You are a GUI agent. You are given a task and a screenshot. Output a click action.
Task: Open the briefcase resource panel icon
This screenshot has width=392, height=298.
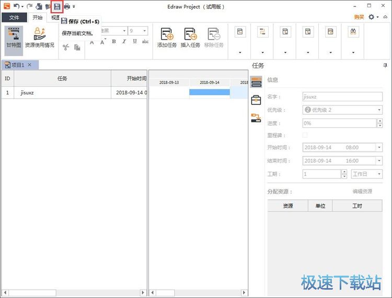pos(256,100)
